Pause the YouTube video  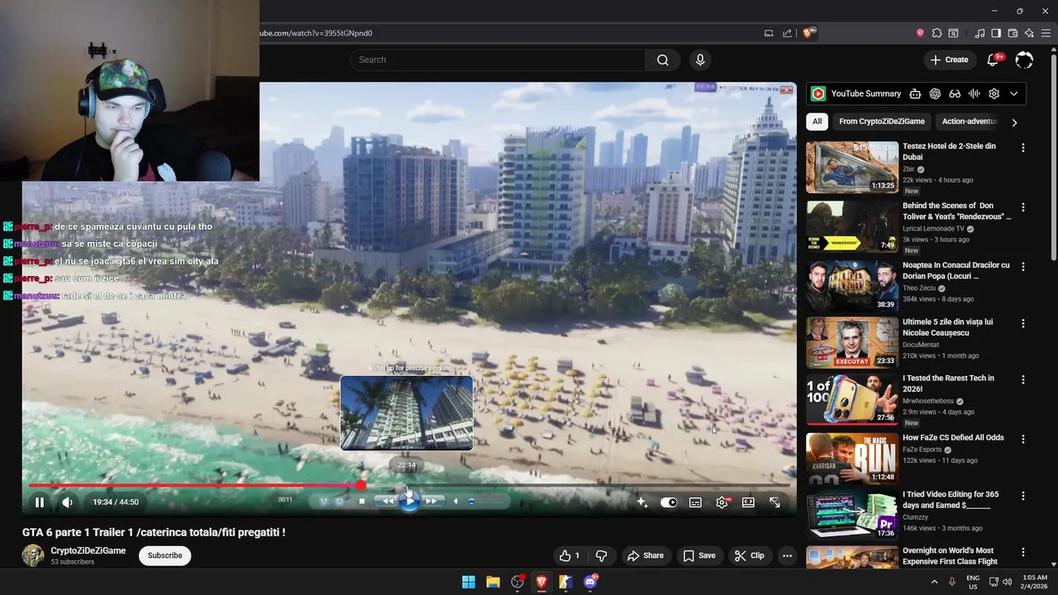pos(39,502)
